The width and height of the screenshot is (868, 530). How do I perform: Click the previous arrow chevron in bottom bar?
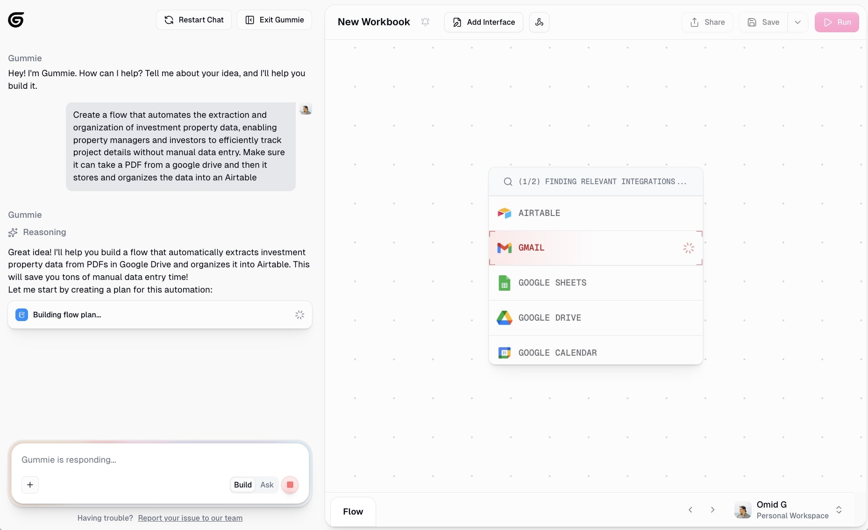690,510
